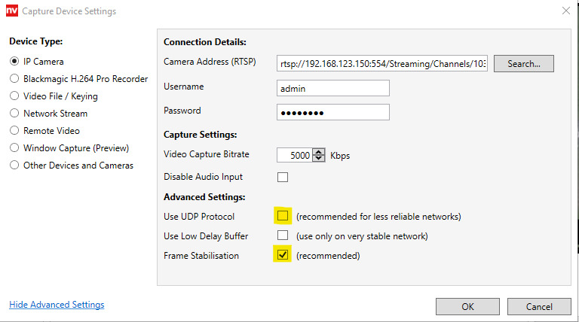Decrease bitrate with the down arrow

[319, 159]
